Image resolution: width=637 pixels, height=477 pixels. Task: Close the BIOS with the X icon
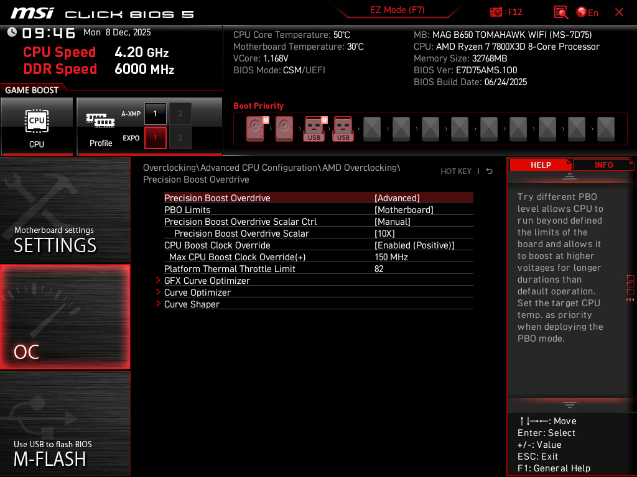point(619,12)
